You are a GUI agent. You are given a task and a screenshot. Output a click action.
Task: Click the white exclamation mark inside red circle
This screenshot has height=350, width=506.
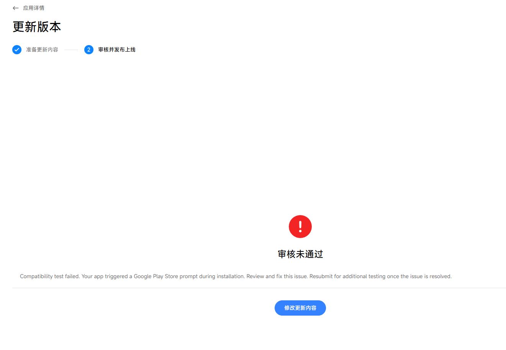tap(300, 227)
